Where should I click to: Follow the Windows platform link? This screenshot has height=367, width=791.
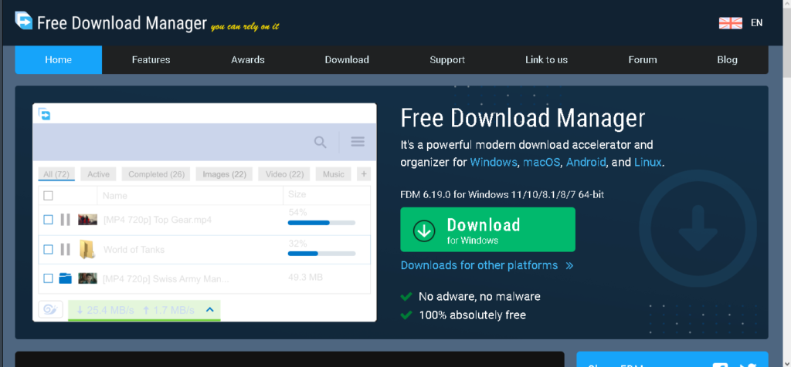click(494, 162)
